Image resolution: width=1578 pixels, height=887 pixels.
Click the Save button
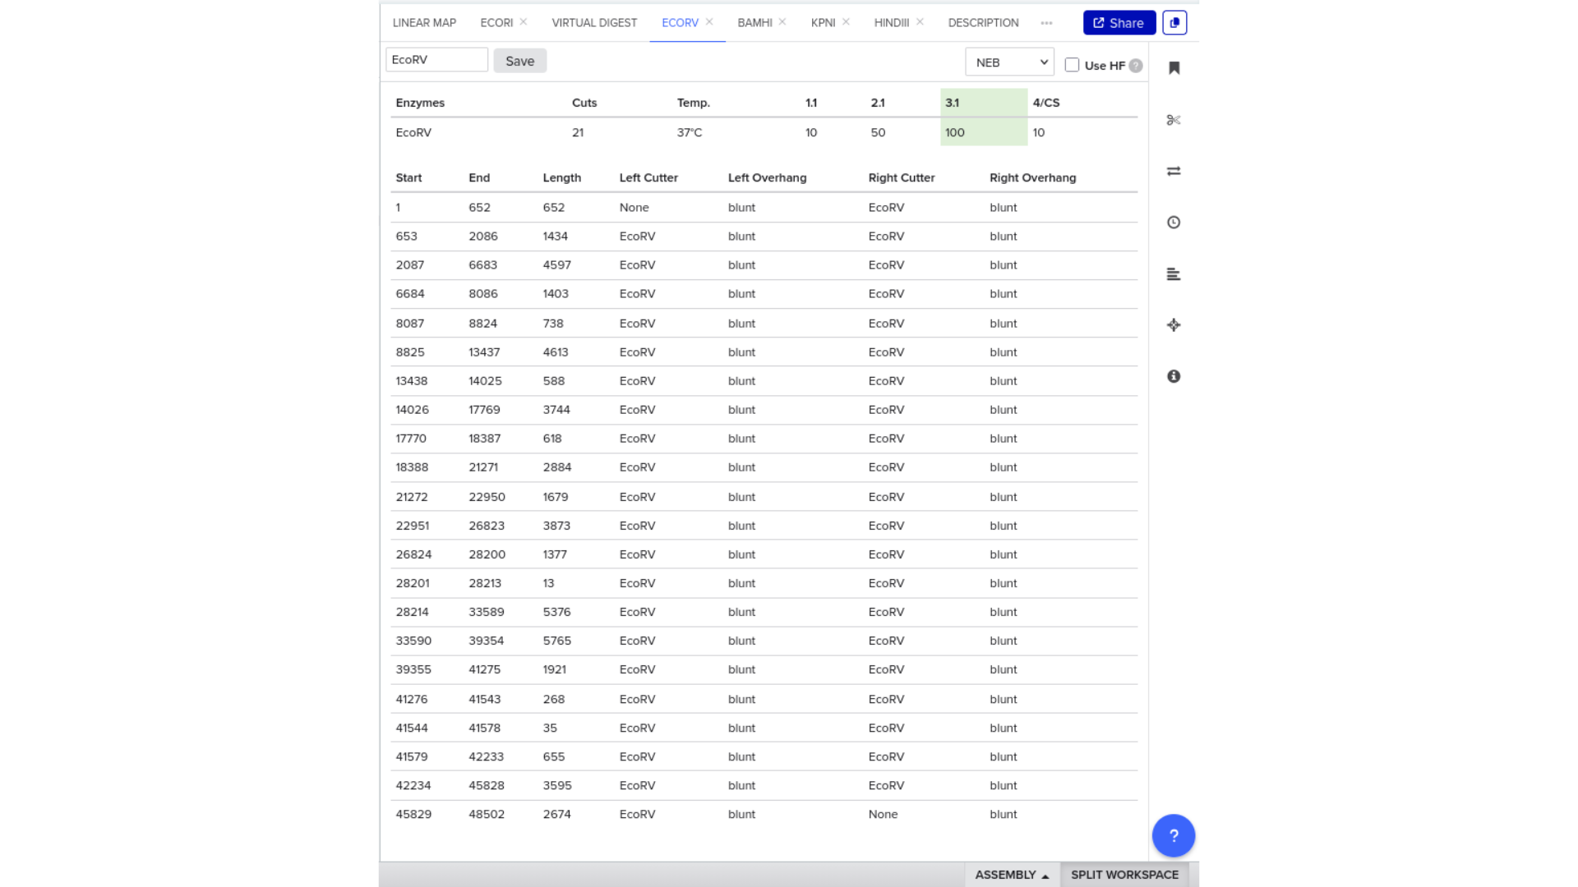pos(519,61)
